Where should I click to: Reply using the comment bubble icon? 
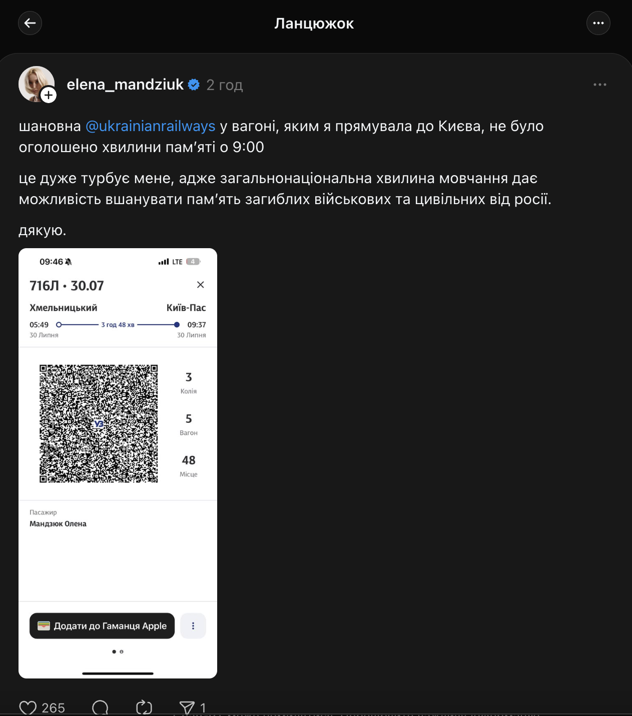[100, 707]
